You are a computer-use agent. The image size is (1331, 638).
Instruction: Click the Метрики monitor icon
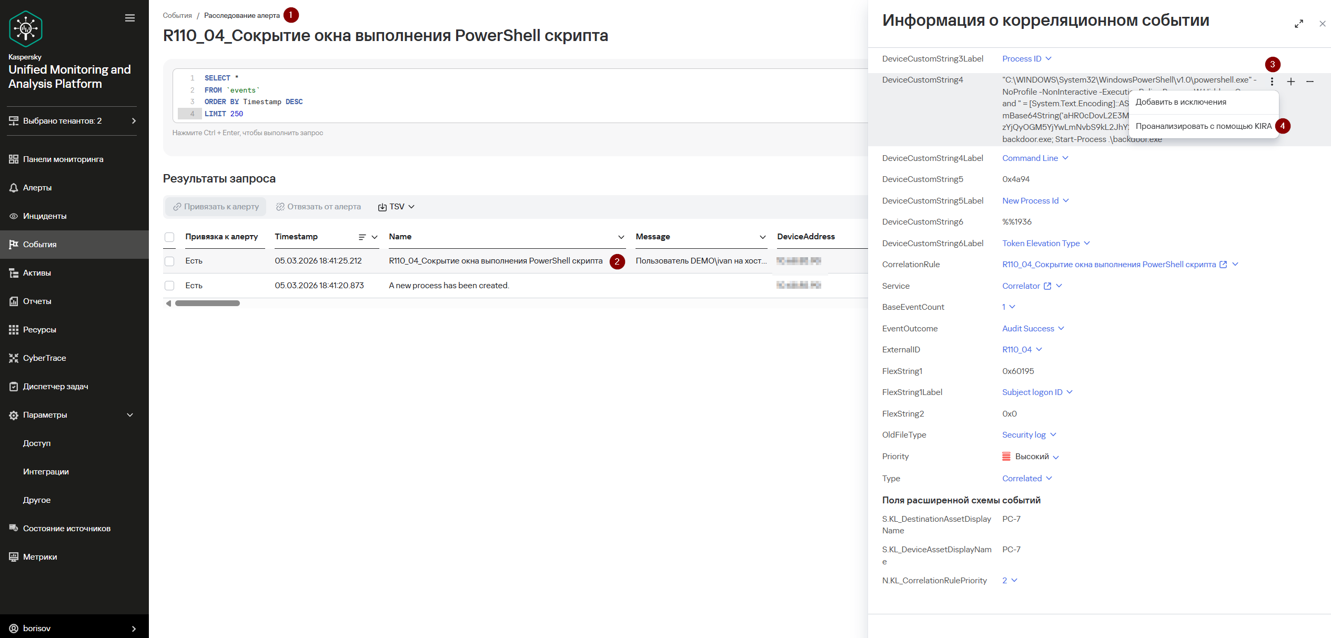[14, 557]
